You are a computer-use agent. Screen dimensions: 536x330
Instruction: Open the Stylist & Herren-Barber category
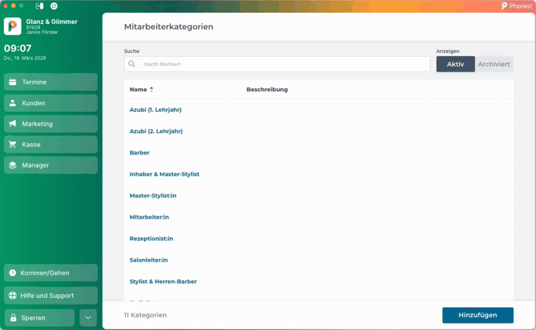coord(163,282)
